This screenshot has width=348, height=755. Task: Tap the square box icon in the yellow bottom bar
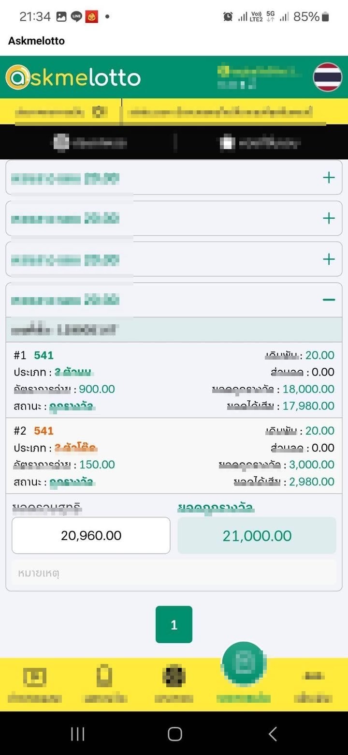click(x=35, y=678)
